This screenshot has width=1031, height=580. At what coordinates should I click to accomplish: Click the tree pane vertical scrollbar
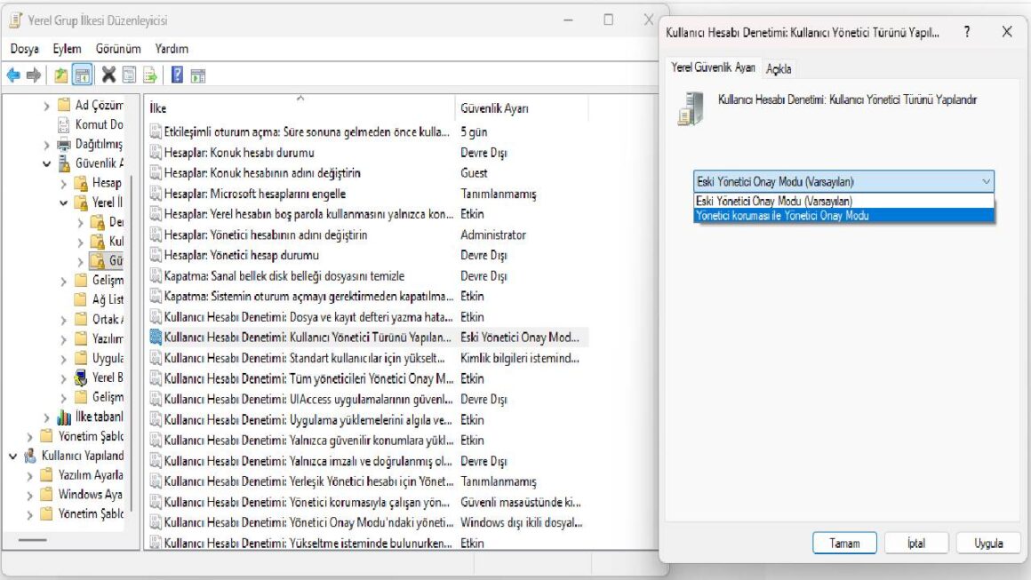[x=132, y=342]
